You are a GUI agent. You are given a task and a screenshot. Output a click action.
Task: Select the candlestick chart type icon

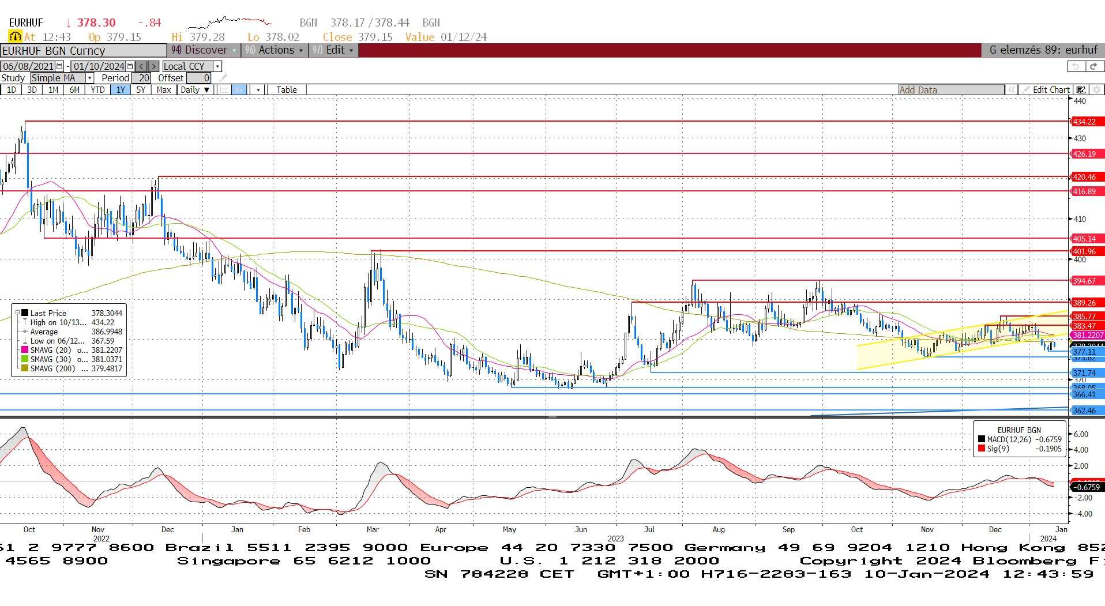click(239, 90)
